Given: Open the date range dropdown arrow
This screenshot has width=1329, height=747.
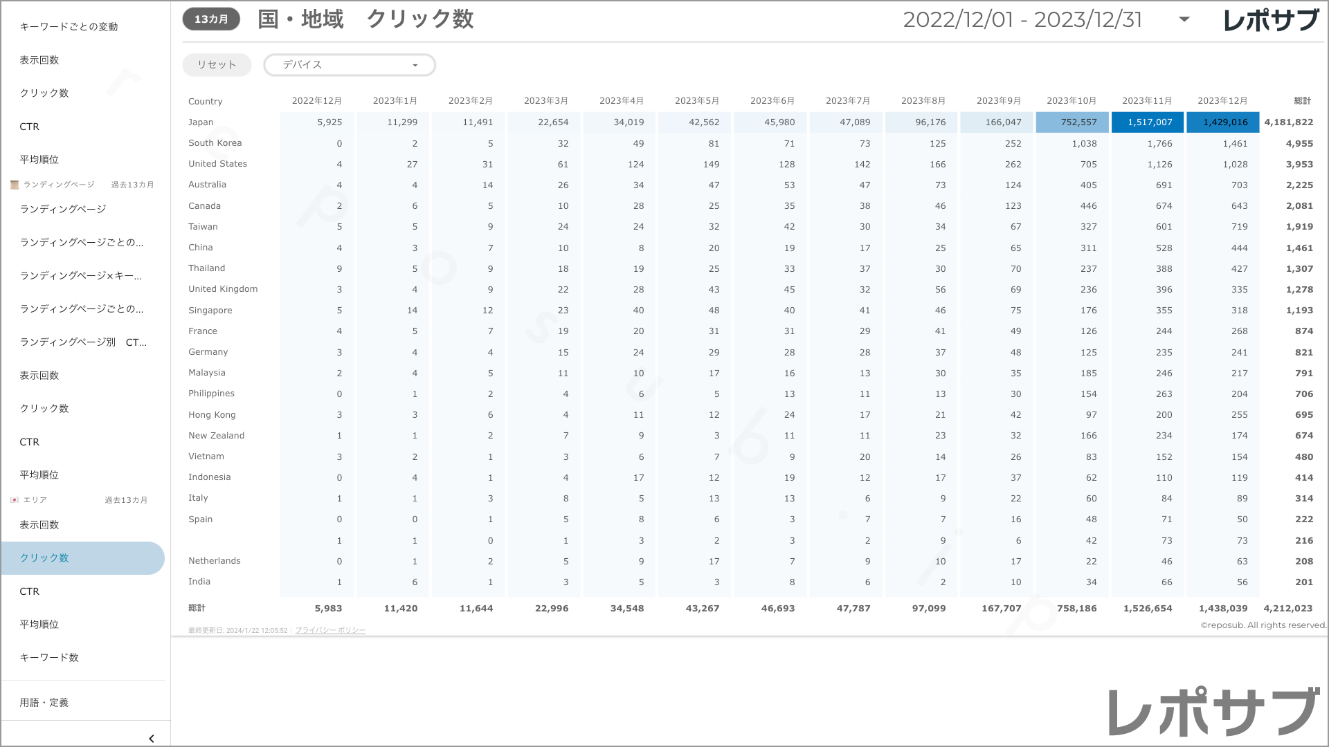Looking at the screenshot, I should click(x=1184, y=19).
